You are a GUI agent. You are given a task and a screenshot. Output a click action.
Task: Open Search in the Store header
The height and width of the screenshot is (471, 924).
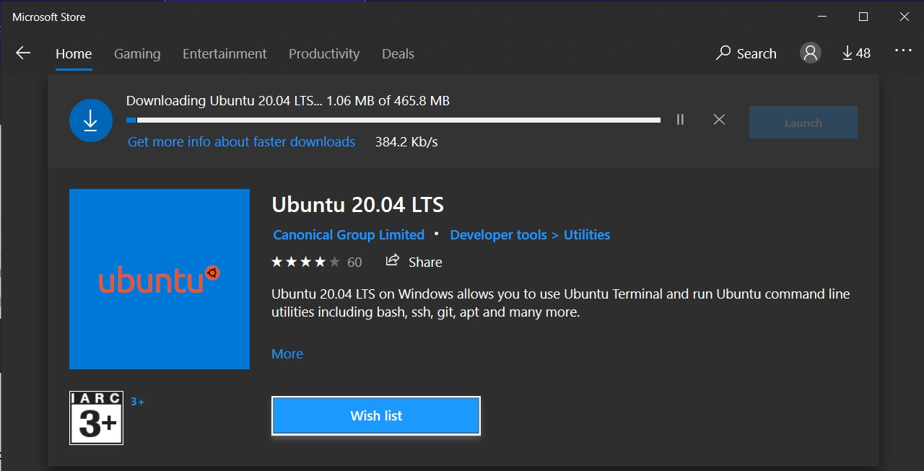pyautogui.click(x=746, y=53)
